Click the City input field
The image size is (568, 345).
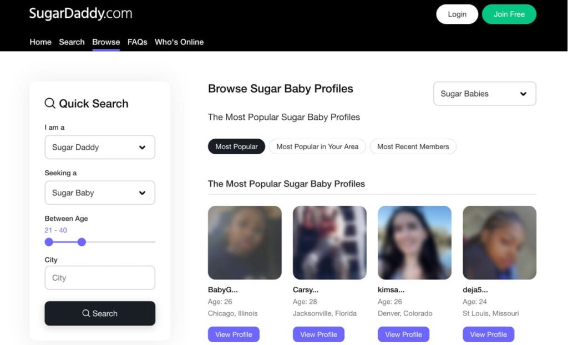pyautogui.click(x=99, y=277)
